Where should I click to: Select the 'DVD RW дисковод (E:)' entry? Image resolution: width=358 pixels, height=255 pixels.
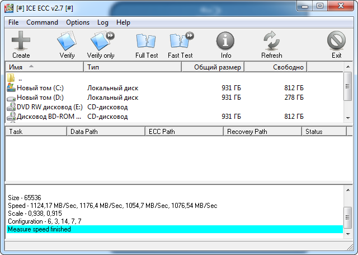pyautogui.click(x=50, y=107)
